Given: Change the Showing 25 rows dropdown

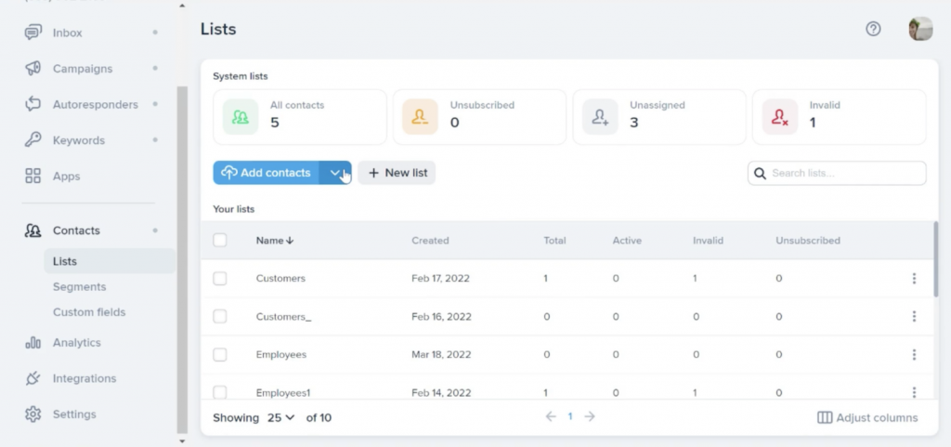Looking at the screenshot, I should pyautogui.click(x=280, y=418).
